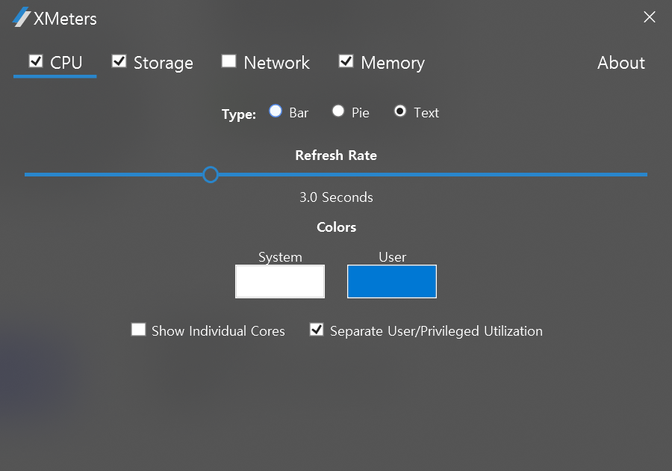Toggle the Memory meter checkbox
This screenshot has width=672, height=471.
(346, 61)
